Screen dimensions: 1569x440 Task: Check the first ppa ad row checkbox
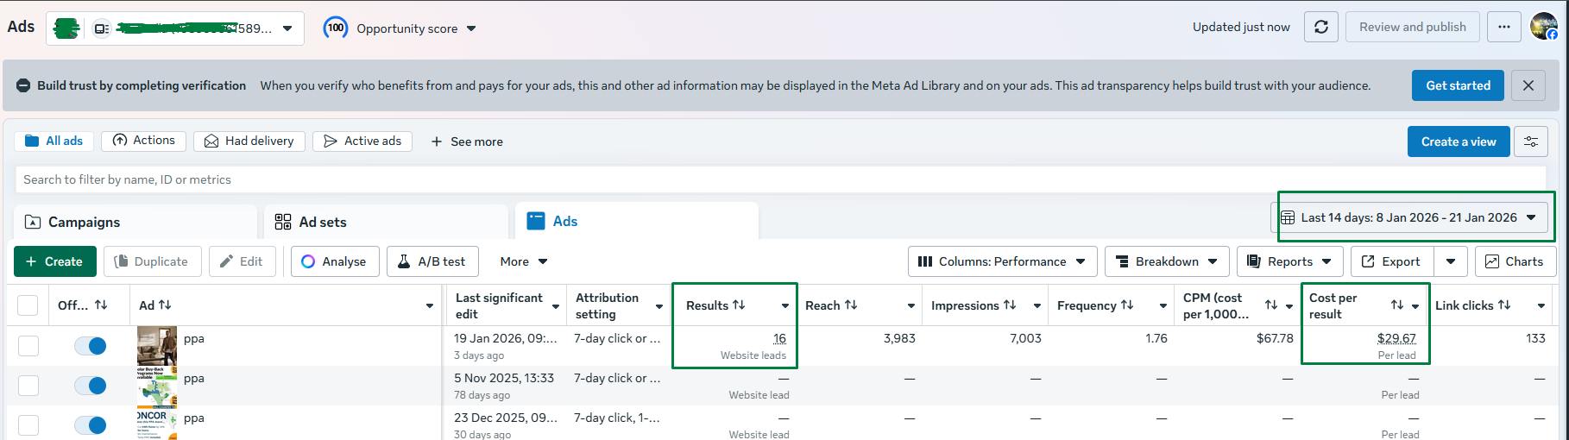[28, 346]
